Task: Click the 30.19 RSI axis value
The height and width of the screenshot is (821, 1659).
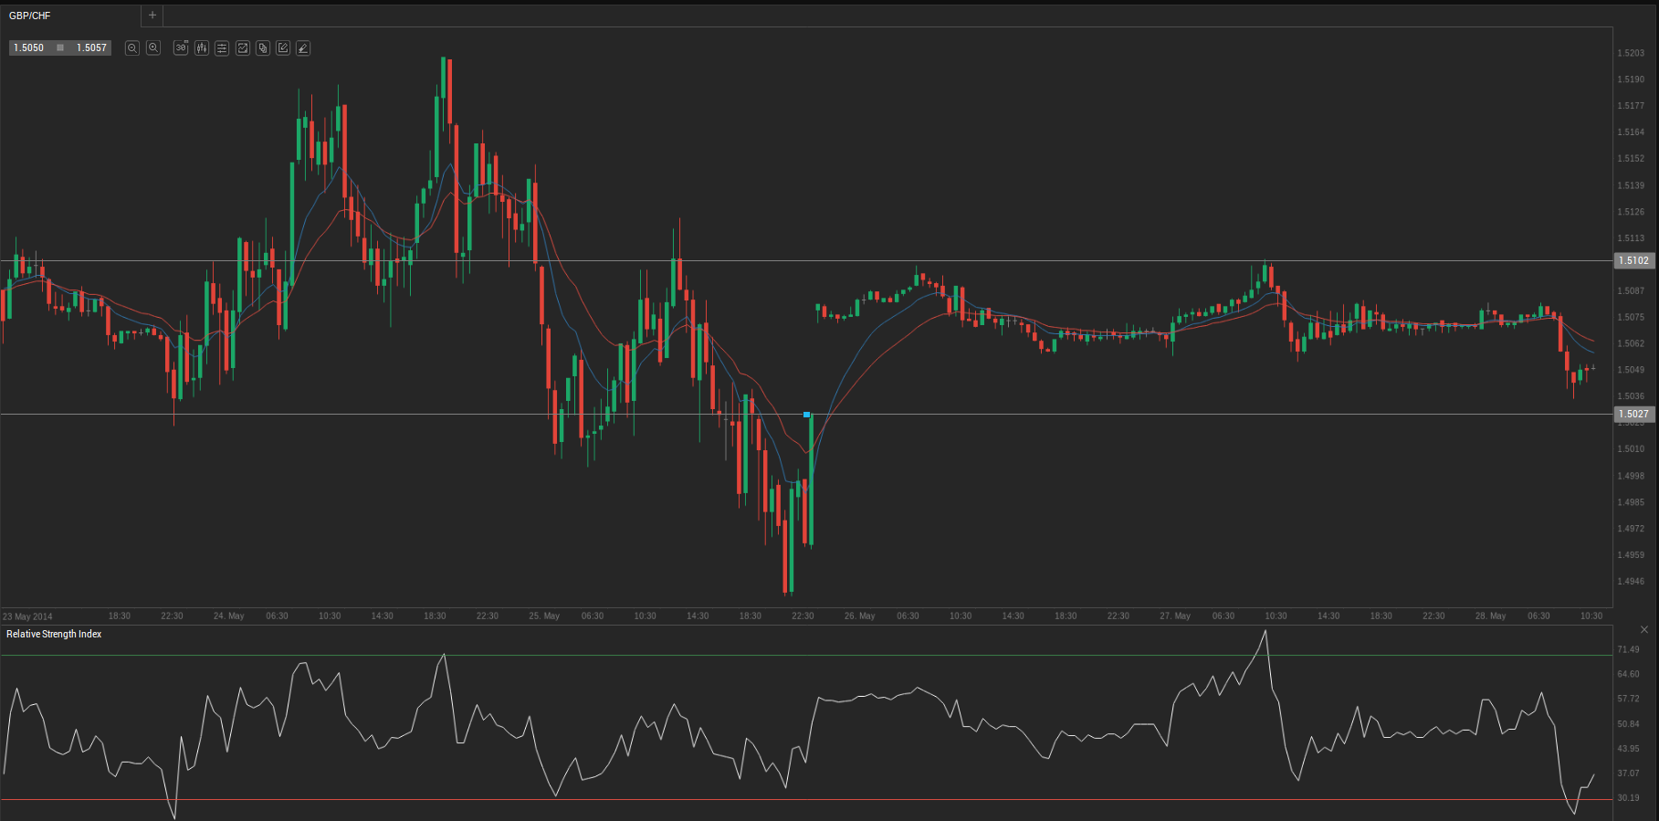Action: (x=1628, y=798)
